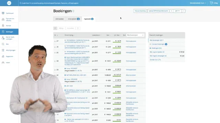Viewport: 220px width, 123px height.
Task: Tick checkbox of booking row 25
Action: click(x=55, y=53)
